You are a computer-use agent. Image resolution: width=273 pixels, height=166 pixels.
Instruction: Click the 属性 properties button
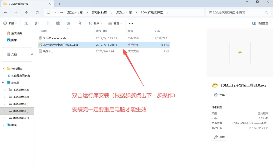coord(219,137)
